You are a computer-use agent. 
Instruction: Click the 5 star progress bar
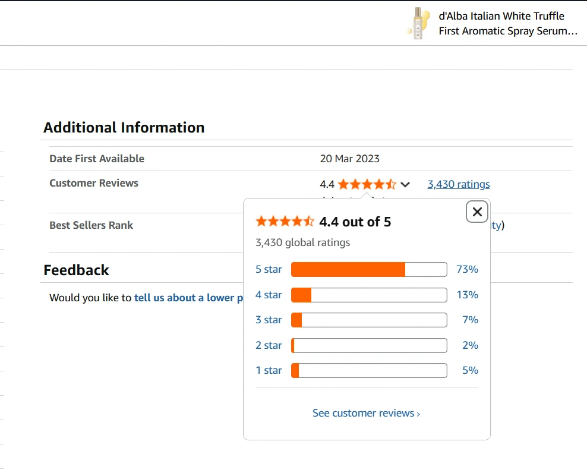coord(368,269)
